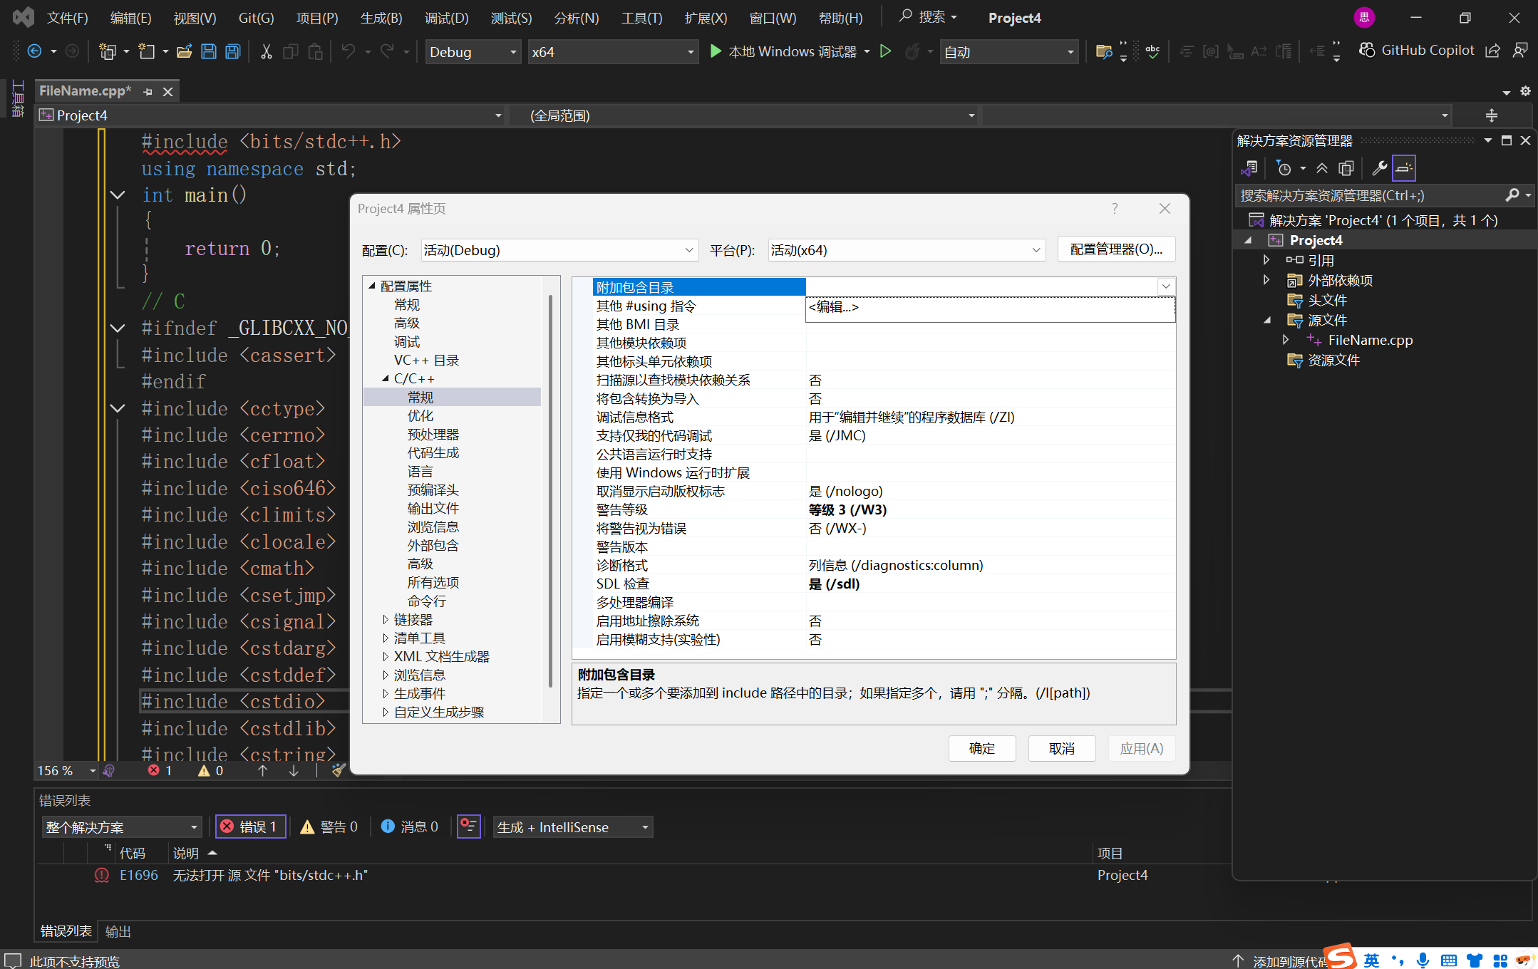Click the 确定 button
The width and height of the screenshot is (1538, 969).
coord(981,748)
